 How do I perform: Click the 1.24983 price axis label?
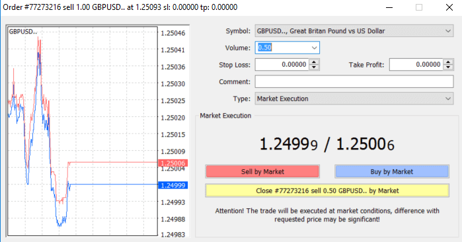click(173, 235)
